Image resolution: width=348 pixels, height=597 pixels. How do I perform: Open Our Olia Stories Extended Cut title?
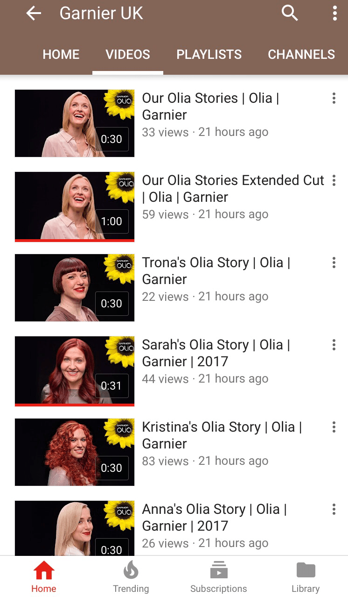tap(233, 189)
